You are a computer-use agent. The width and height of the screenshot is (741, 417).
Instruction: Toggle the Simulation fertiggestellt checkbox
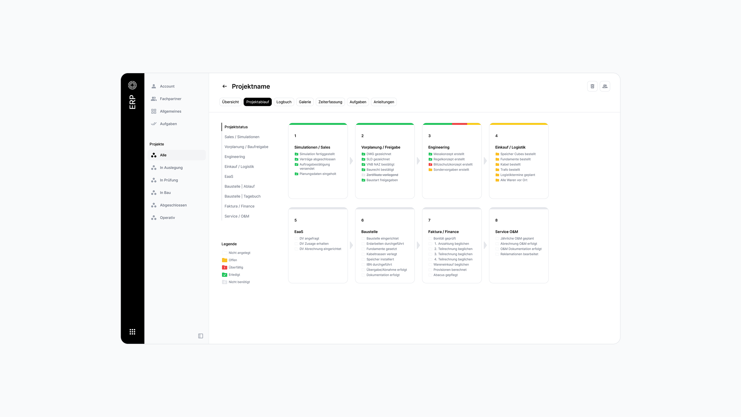296,154
